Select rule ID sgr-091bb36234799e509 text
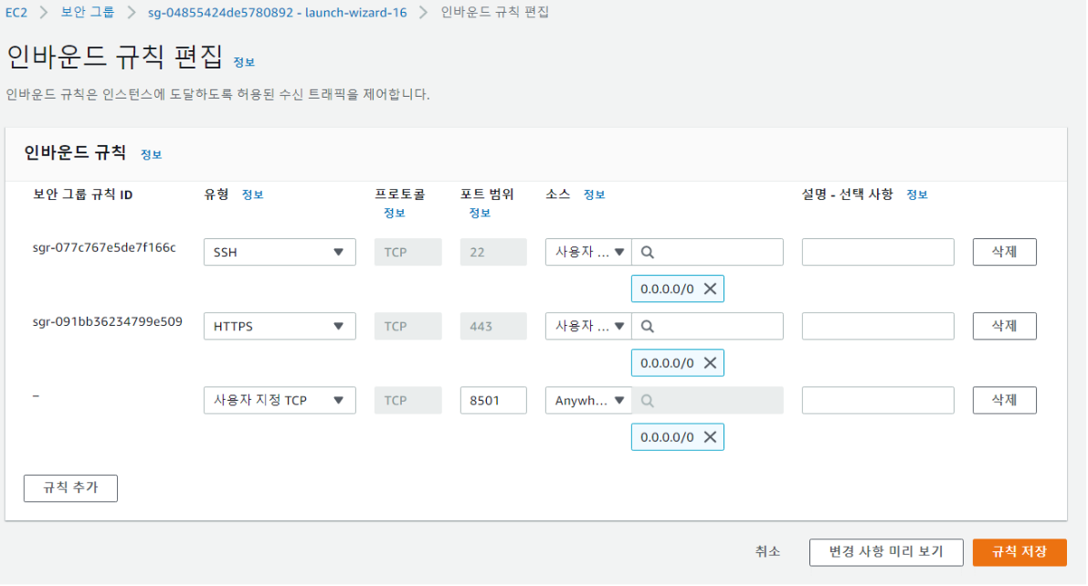Viewport: 1088px width, 586px height. (108, 322)
